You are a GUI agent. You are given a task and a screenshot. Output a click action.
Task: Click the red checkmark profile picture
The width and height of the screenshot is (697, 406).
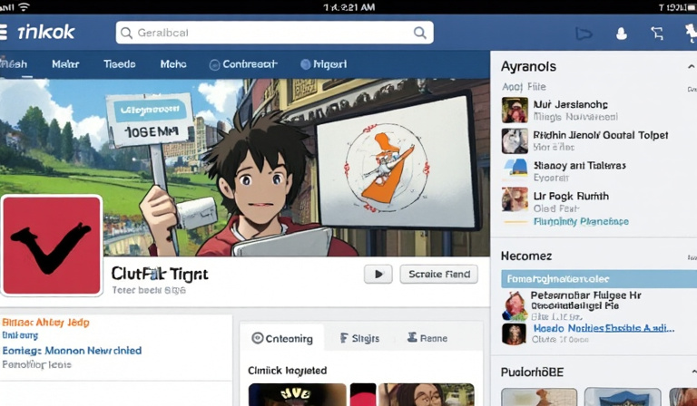(x=52, y=245)
